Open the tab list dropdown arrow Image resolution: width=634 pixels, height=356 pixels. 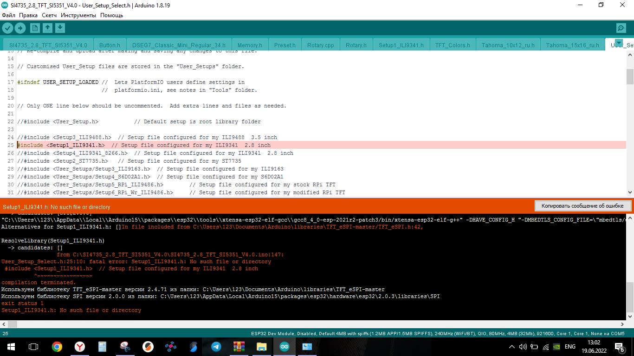tap(618, 43)
